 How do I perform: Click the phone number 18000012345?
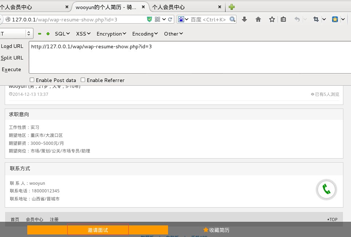tap(45, 191)
